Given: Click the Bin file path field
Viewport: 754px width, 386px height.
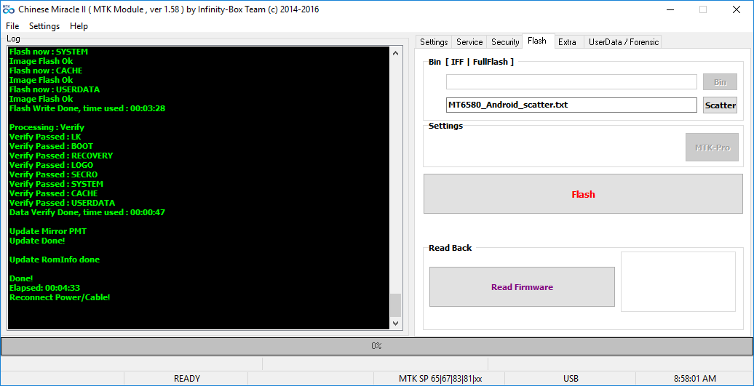Looking at the screenshot, I should coord(571,81).
